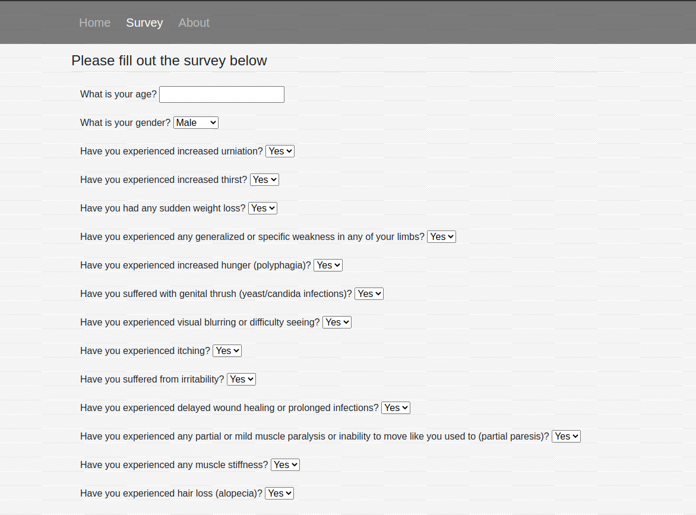Open the gender dropdown showing Male
This screenshot has height=515, width=696.
196,122
